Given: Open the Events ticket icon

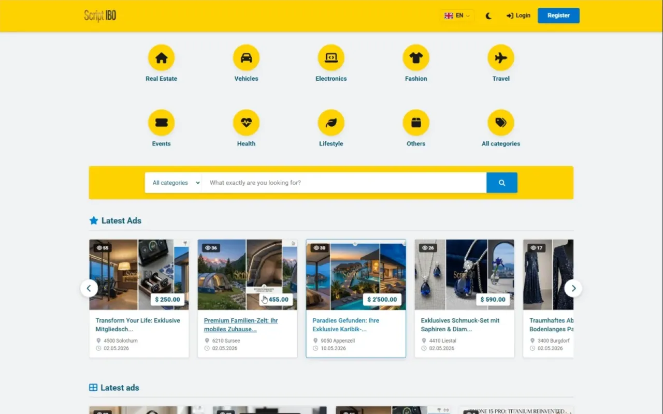Looking at the screenshot, I should point(161,123).
